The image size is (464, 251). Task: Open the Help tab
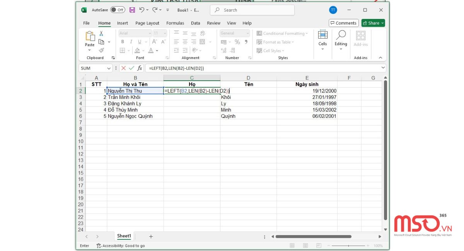point(247,23)
